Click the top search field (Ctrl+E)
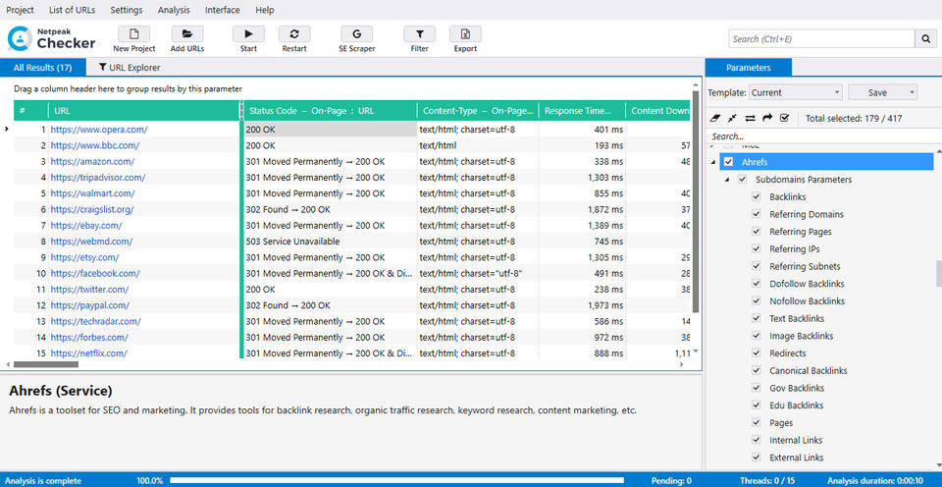The image size is (942, 487). pos(822,39)
